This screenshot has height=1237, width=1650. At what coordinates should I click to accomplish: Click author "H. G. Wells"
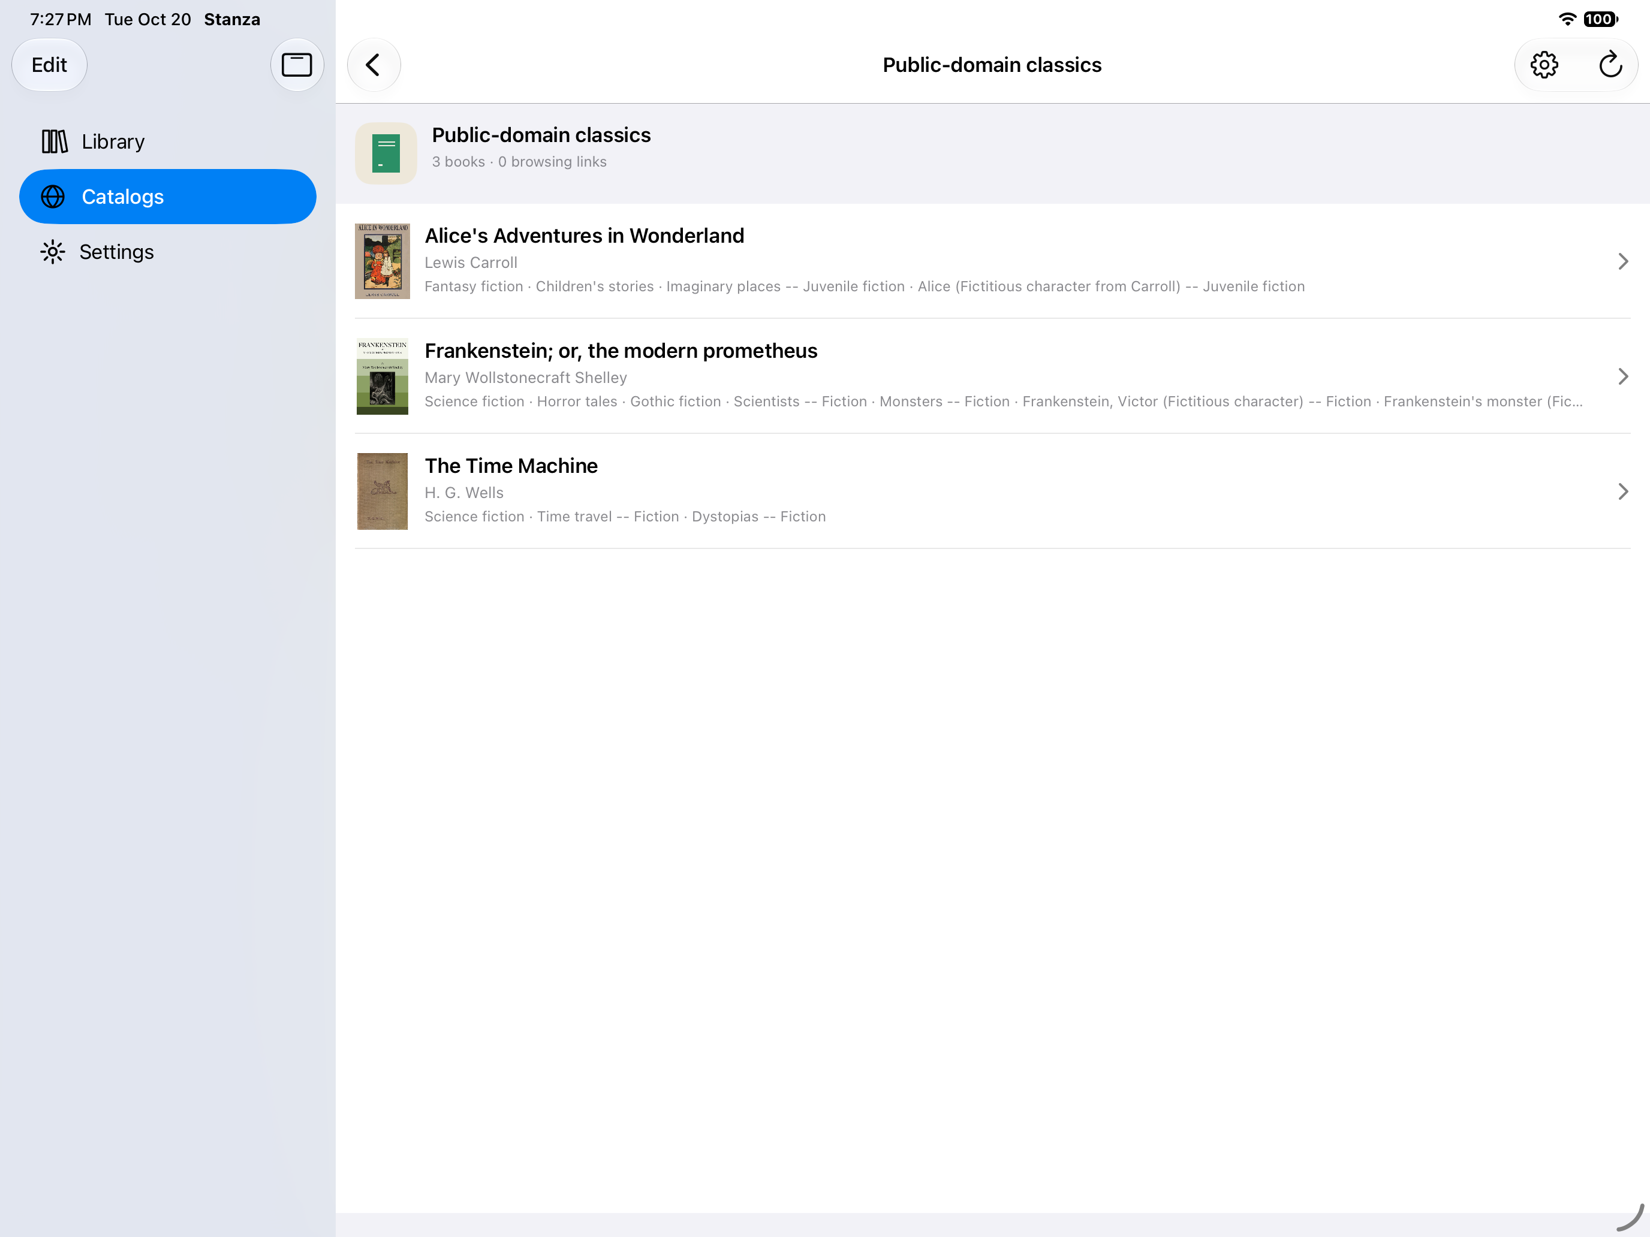click(x=464, y=493)
